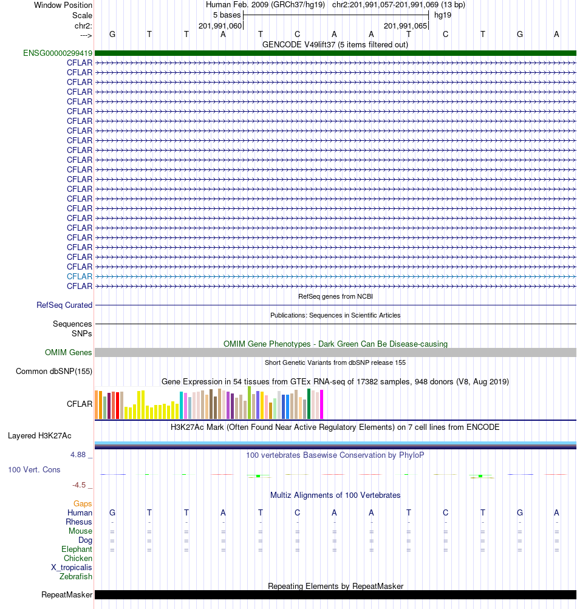Screen dimensions: 577x609
Task: Select 'Human Feb. 2009 (GRCh37/hg19)' assembly text
Action: click(265, 5)
